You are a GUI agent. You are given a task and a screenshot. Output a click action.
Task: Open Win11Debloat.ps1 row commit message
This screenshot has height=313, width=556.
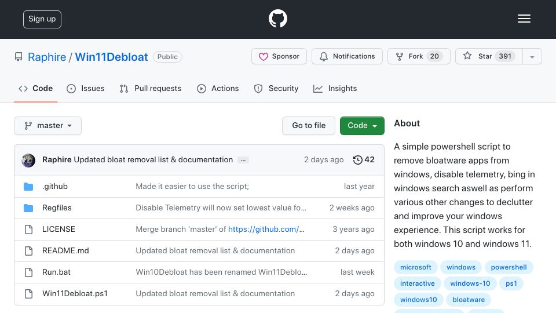(215, 293)
